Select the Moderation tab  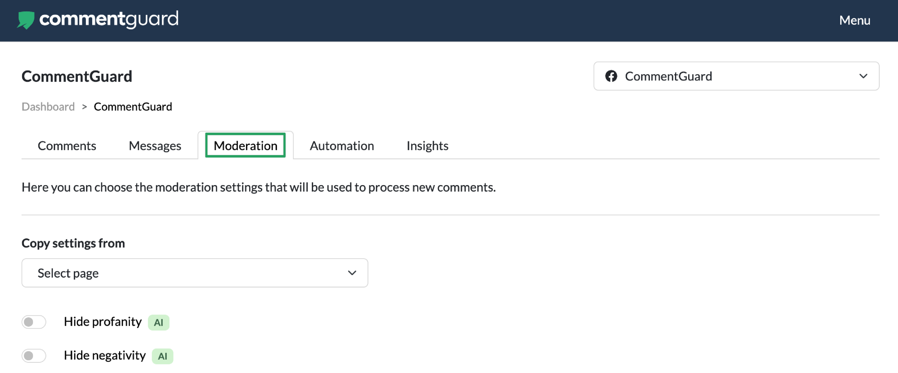245,146
